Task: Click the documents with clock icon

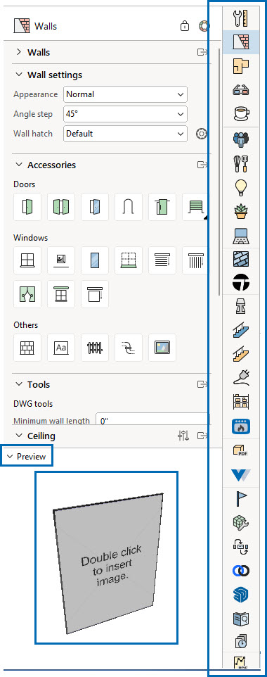Action: coord(241,642)
